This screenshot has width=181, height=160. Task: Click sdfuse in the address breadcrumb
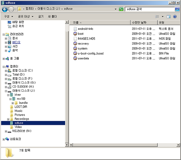coord(68,9)
